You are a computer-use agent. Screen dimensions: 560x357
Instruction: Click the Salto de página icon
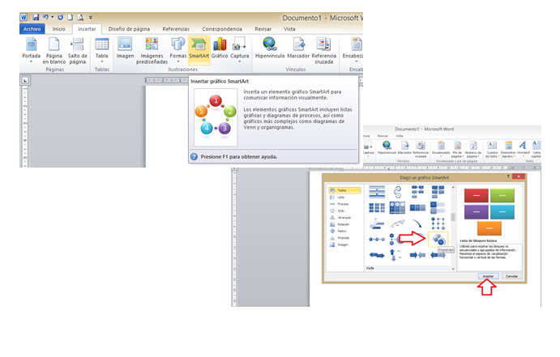pyautogui.click(x=78, y=49)
